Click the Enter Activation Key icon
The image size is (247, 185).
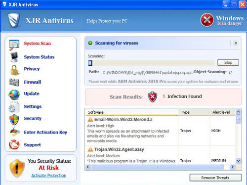[14, 132]
